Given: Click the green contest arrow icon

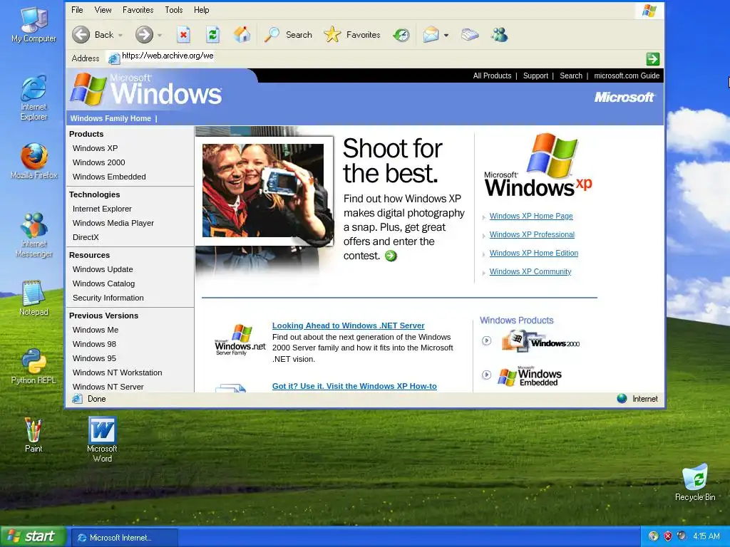Looking at the screenshot, I should point(391,256).
